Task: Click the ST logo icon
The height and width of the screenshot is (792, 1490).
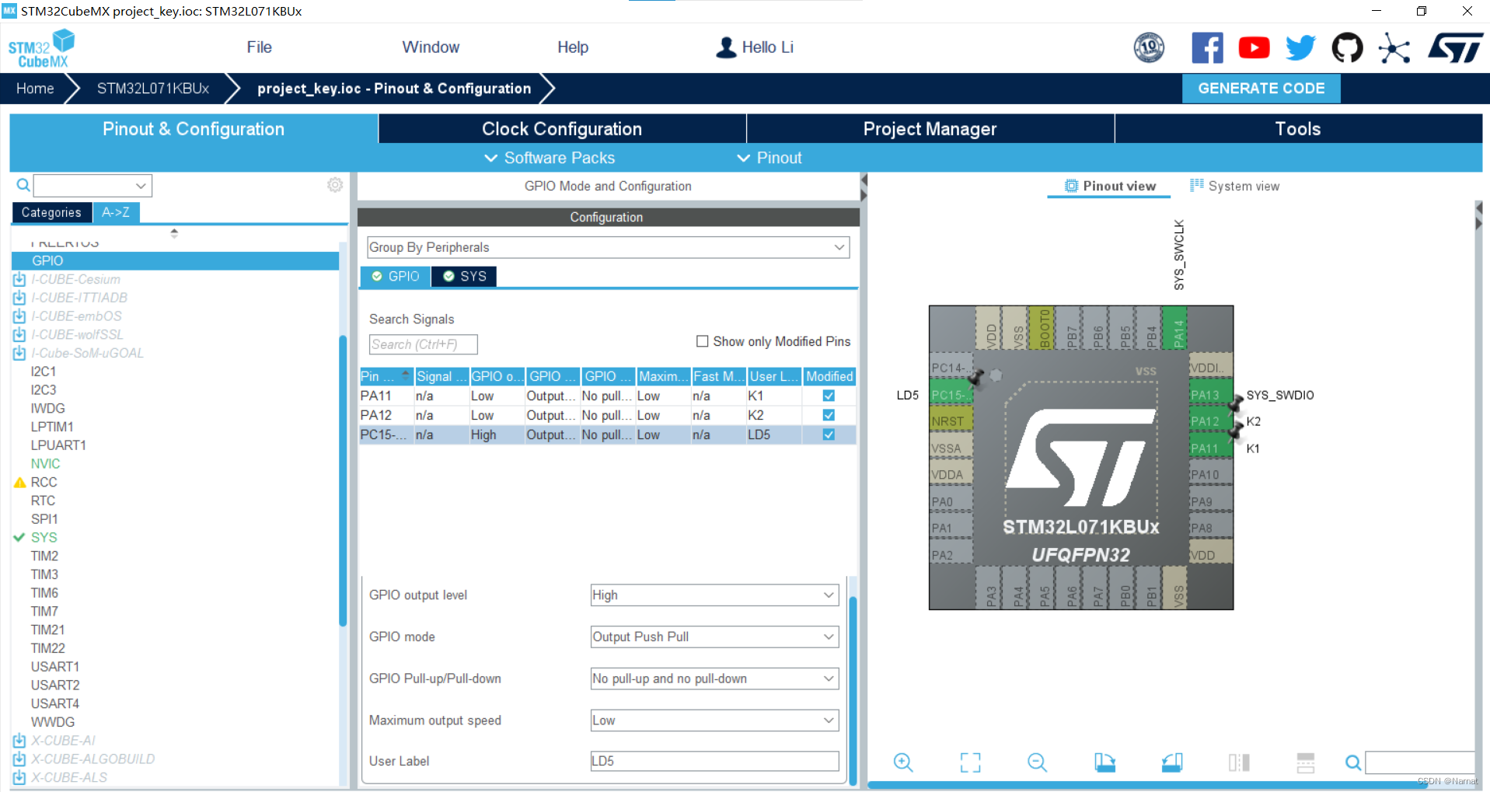Action: pyautogui.click(x=1455, y=48)
